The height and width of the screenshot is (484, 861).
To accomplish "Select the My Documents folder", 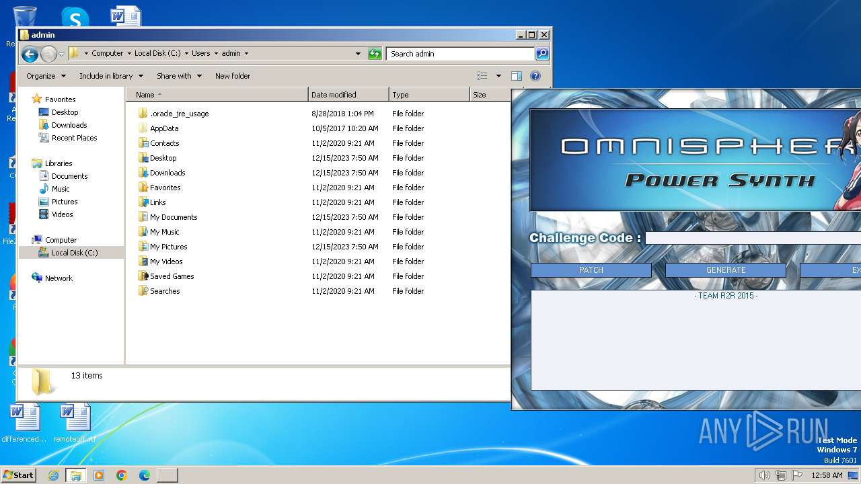I will click(x=167, y=217).
